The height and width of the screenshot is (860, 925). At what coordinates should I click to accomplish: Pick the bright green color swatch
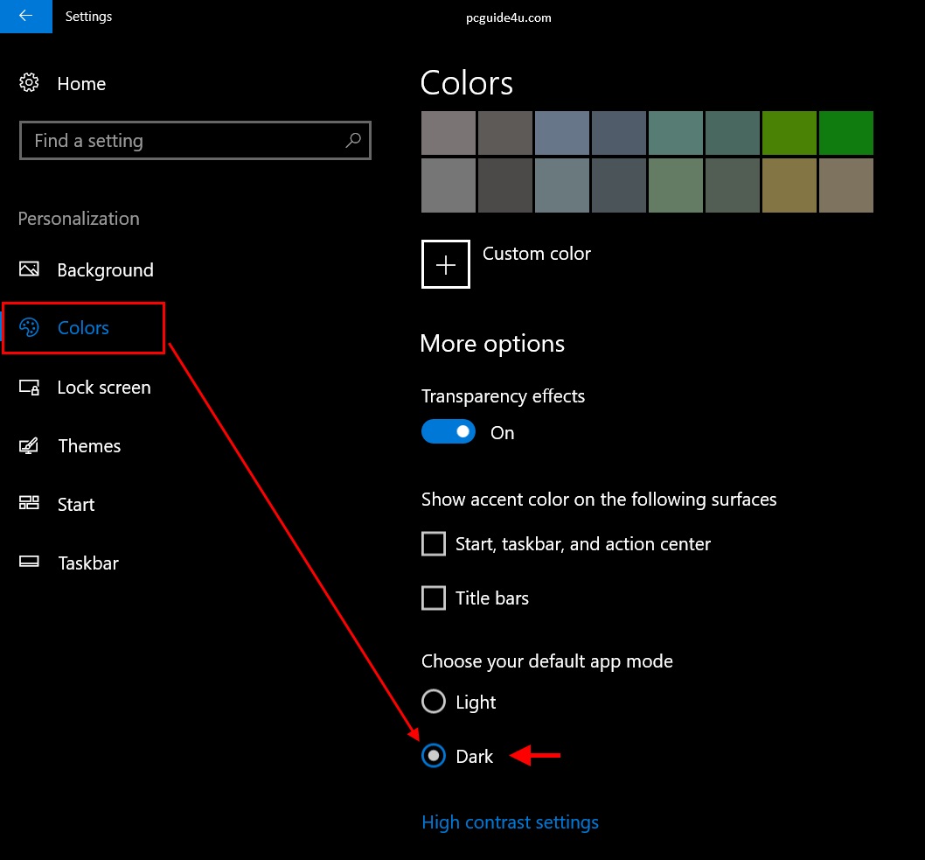(845, 133)
